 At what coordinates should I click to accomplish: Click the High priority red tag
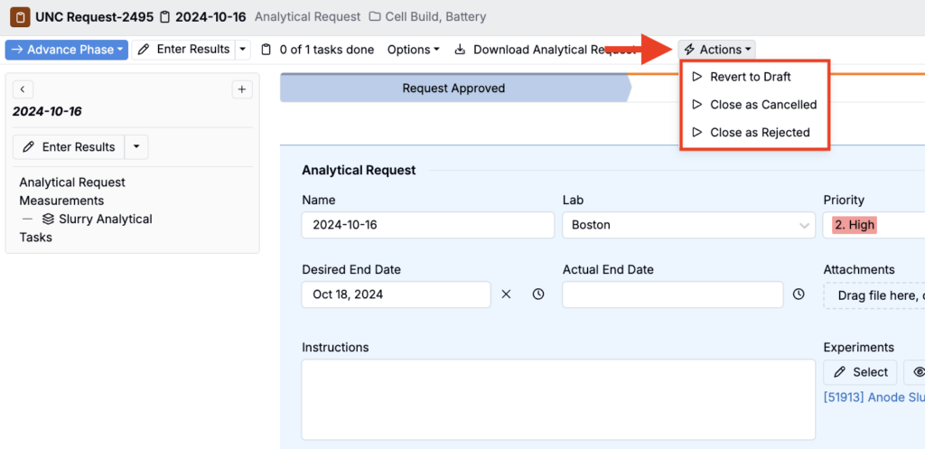point(855,225)
